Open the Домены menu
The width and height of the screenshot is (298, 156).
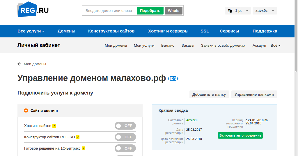pyautogui.click(x=67, y=31)
